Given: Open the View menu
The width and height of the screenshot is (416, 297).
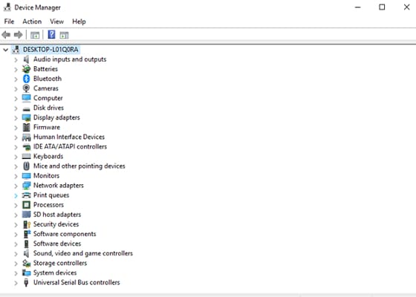Looking at the screenshot, I should 56,22.
